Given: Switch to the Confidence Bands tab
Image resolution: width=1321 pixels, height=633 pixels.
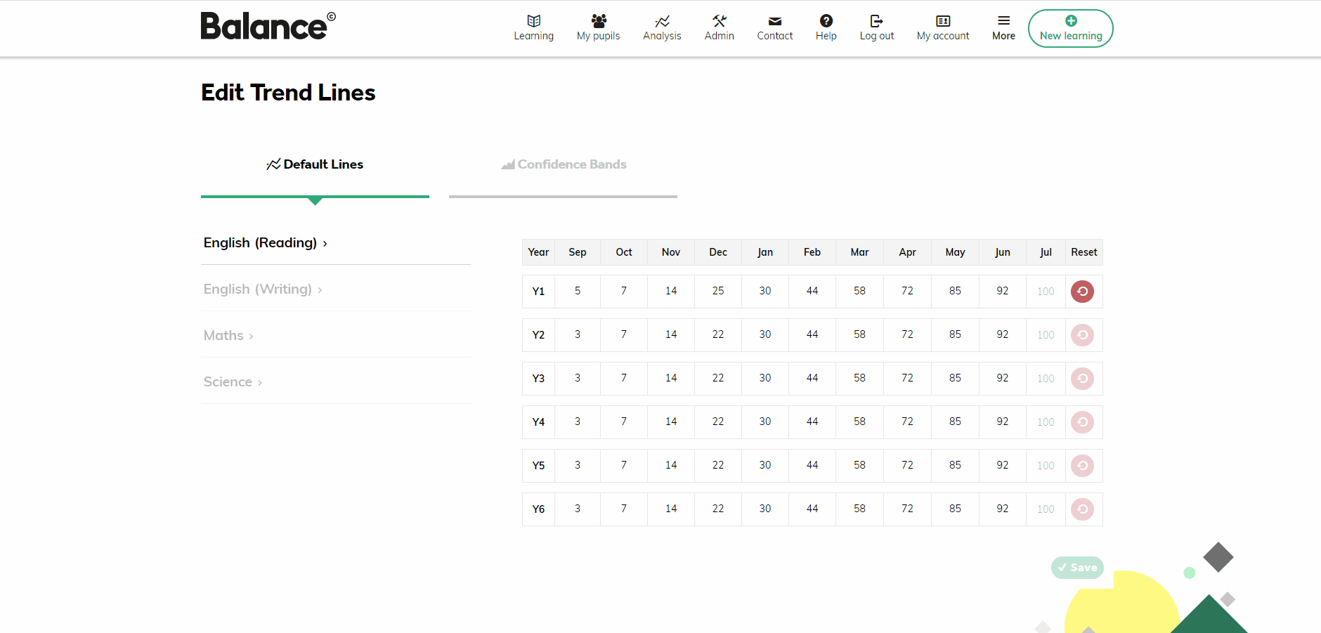Looking at the screenshot, I should click(563, 164).
